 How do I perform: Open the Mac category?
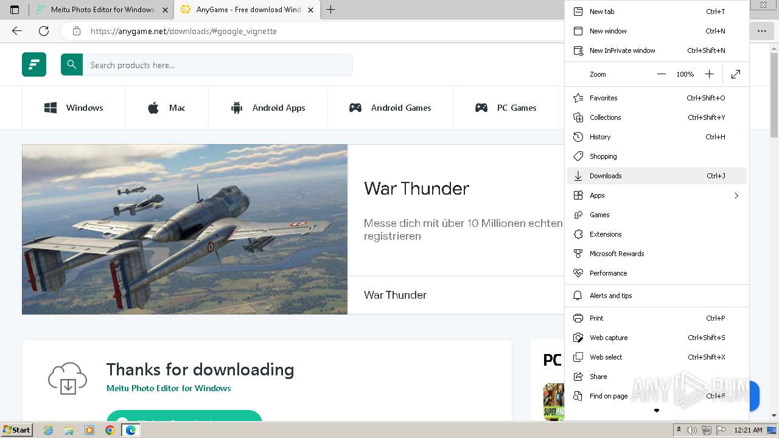point(167,108)
